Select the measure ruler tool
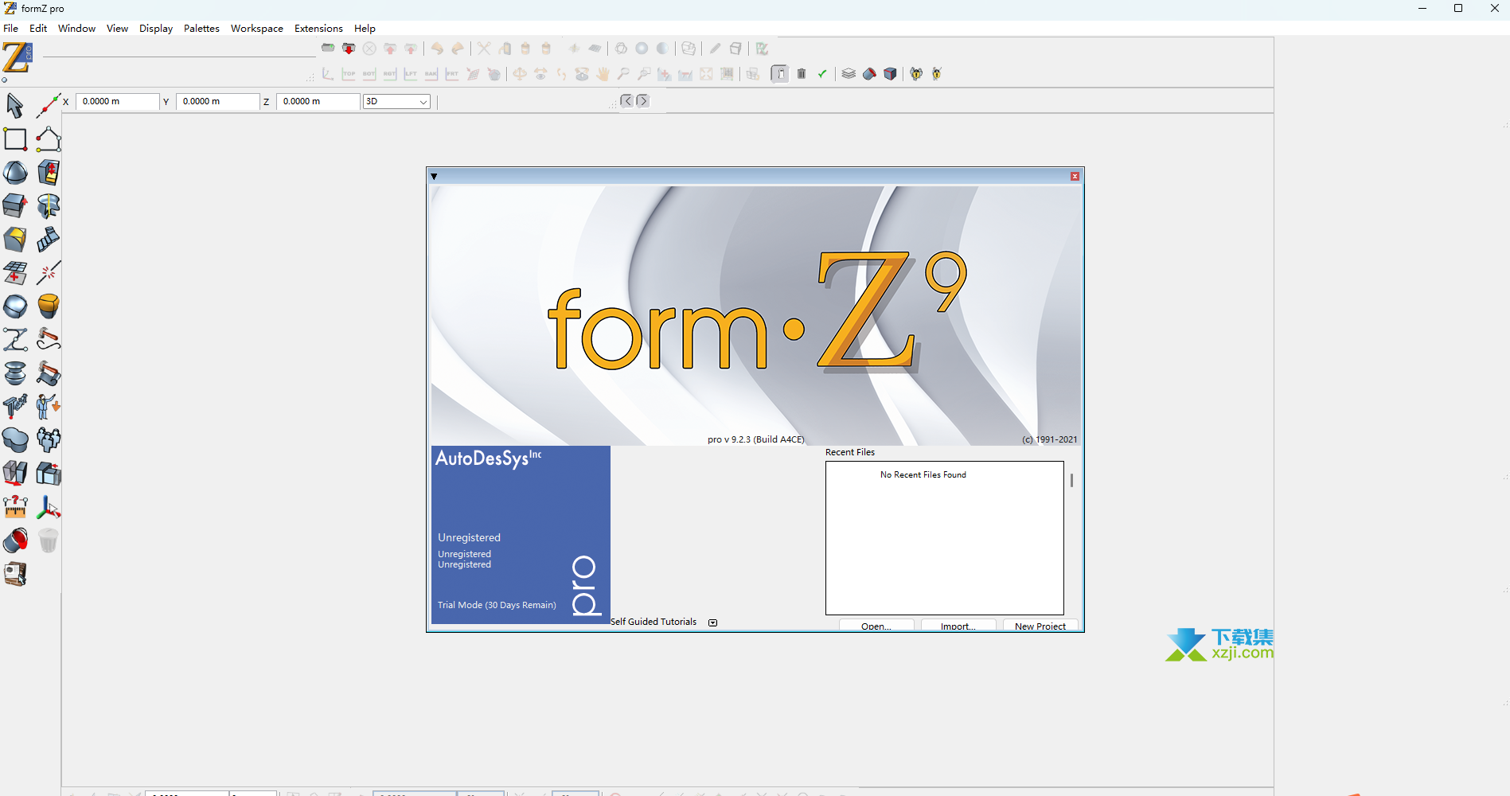 coord(15,506)
